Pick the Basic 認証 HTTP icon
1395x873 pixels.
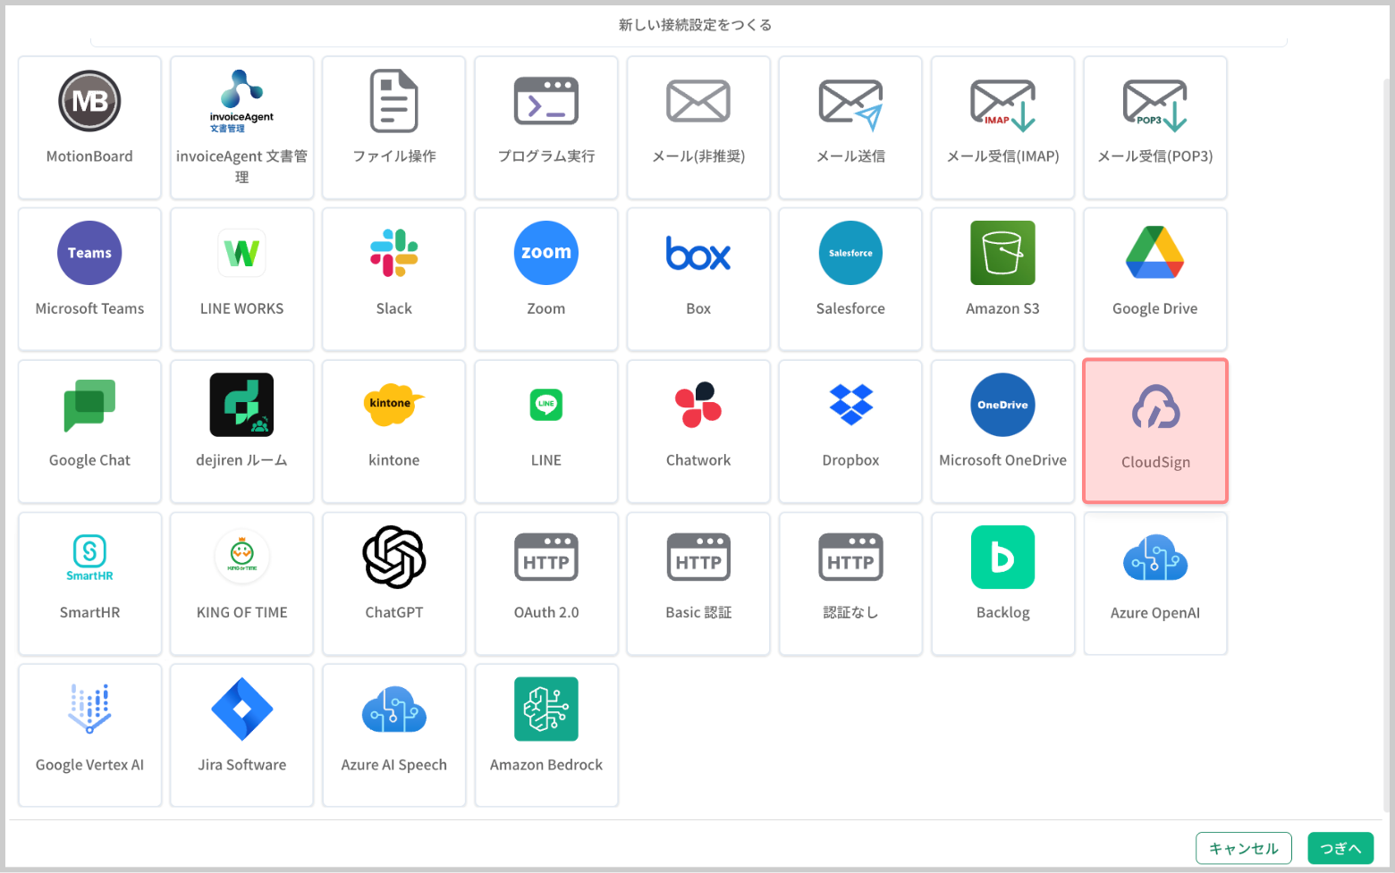[x=698, y=557]
